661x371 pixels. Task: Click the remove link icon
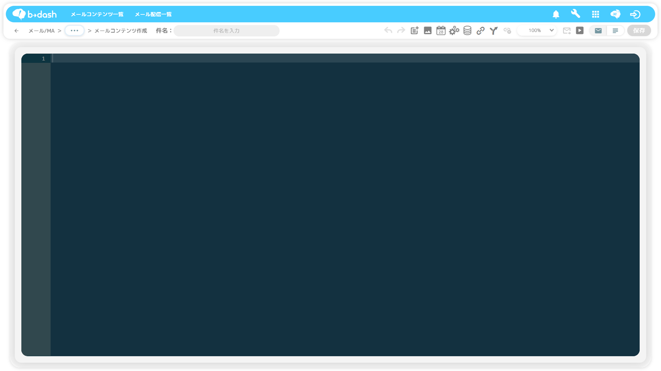point(507,31)
